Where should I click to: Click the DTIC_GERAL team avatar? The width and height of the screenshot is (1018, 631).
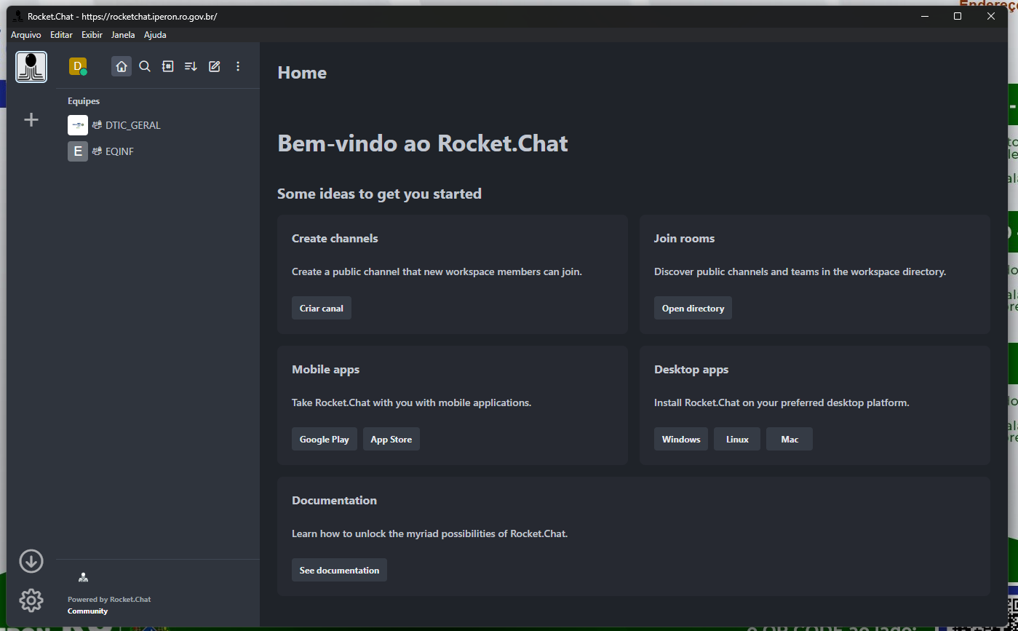78,125
